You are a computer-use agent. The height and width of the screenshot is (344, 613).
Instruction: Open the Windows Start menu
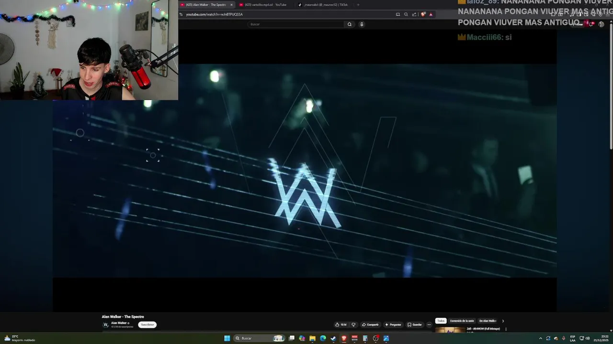coord(227,338)
